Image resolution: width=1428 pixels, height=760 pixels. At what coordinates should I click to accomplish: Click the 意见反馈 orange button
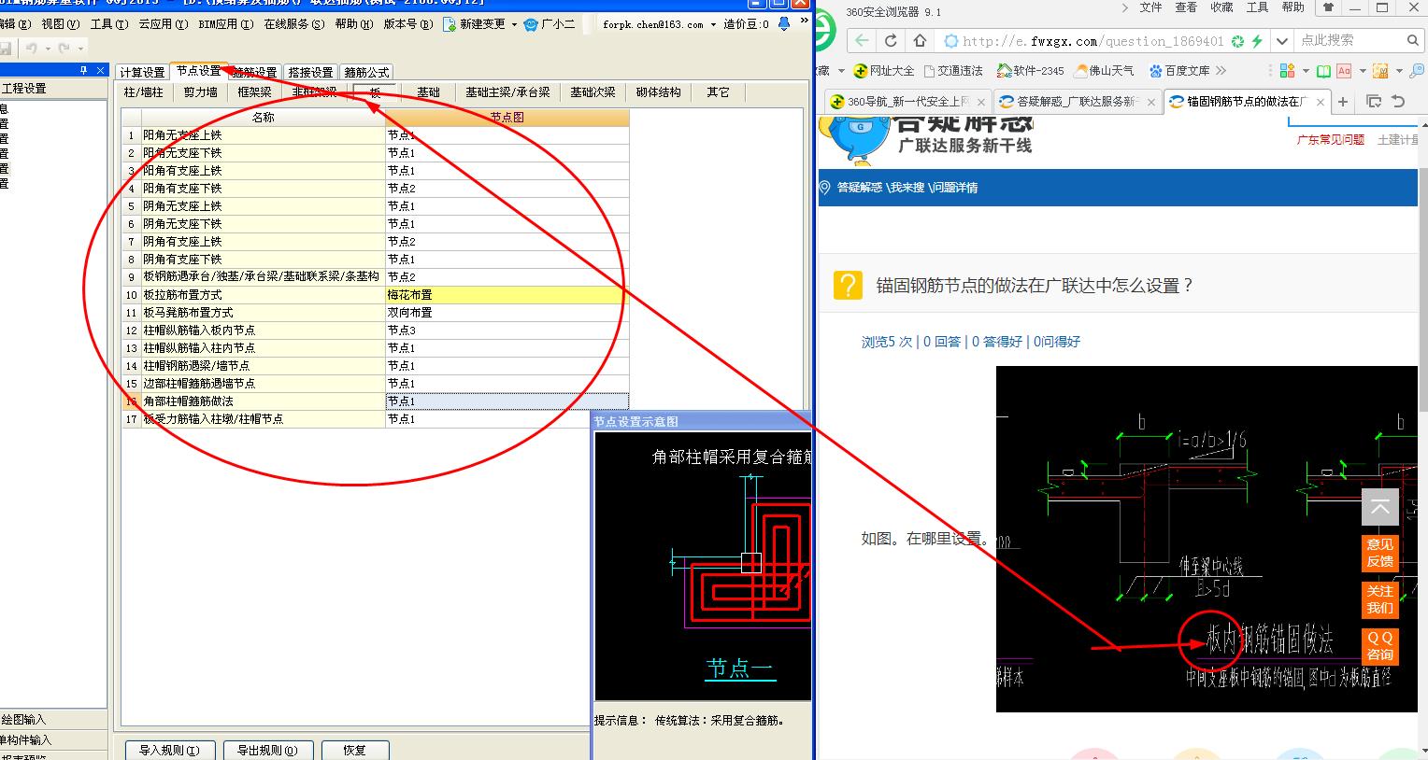pyautogui.click(x=1380, y=553)
